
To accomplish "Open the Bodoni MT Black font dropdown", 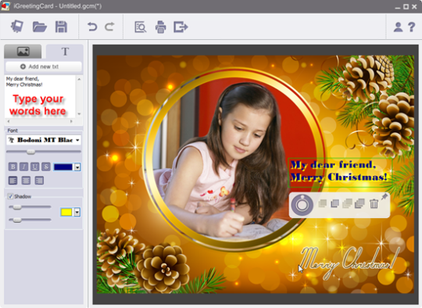I will pyautogui.click(x=44, y=140).
